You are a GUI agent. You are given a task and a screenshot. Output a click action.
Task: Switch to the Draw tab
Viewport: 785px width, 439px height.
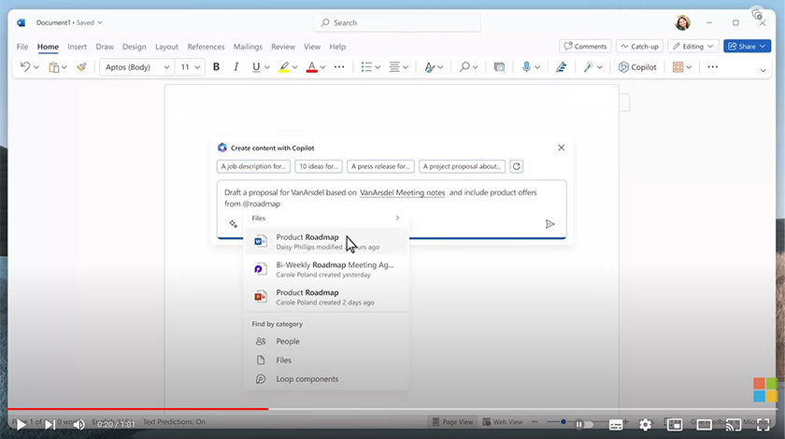click(105, 47)
